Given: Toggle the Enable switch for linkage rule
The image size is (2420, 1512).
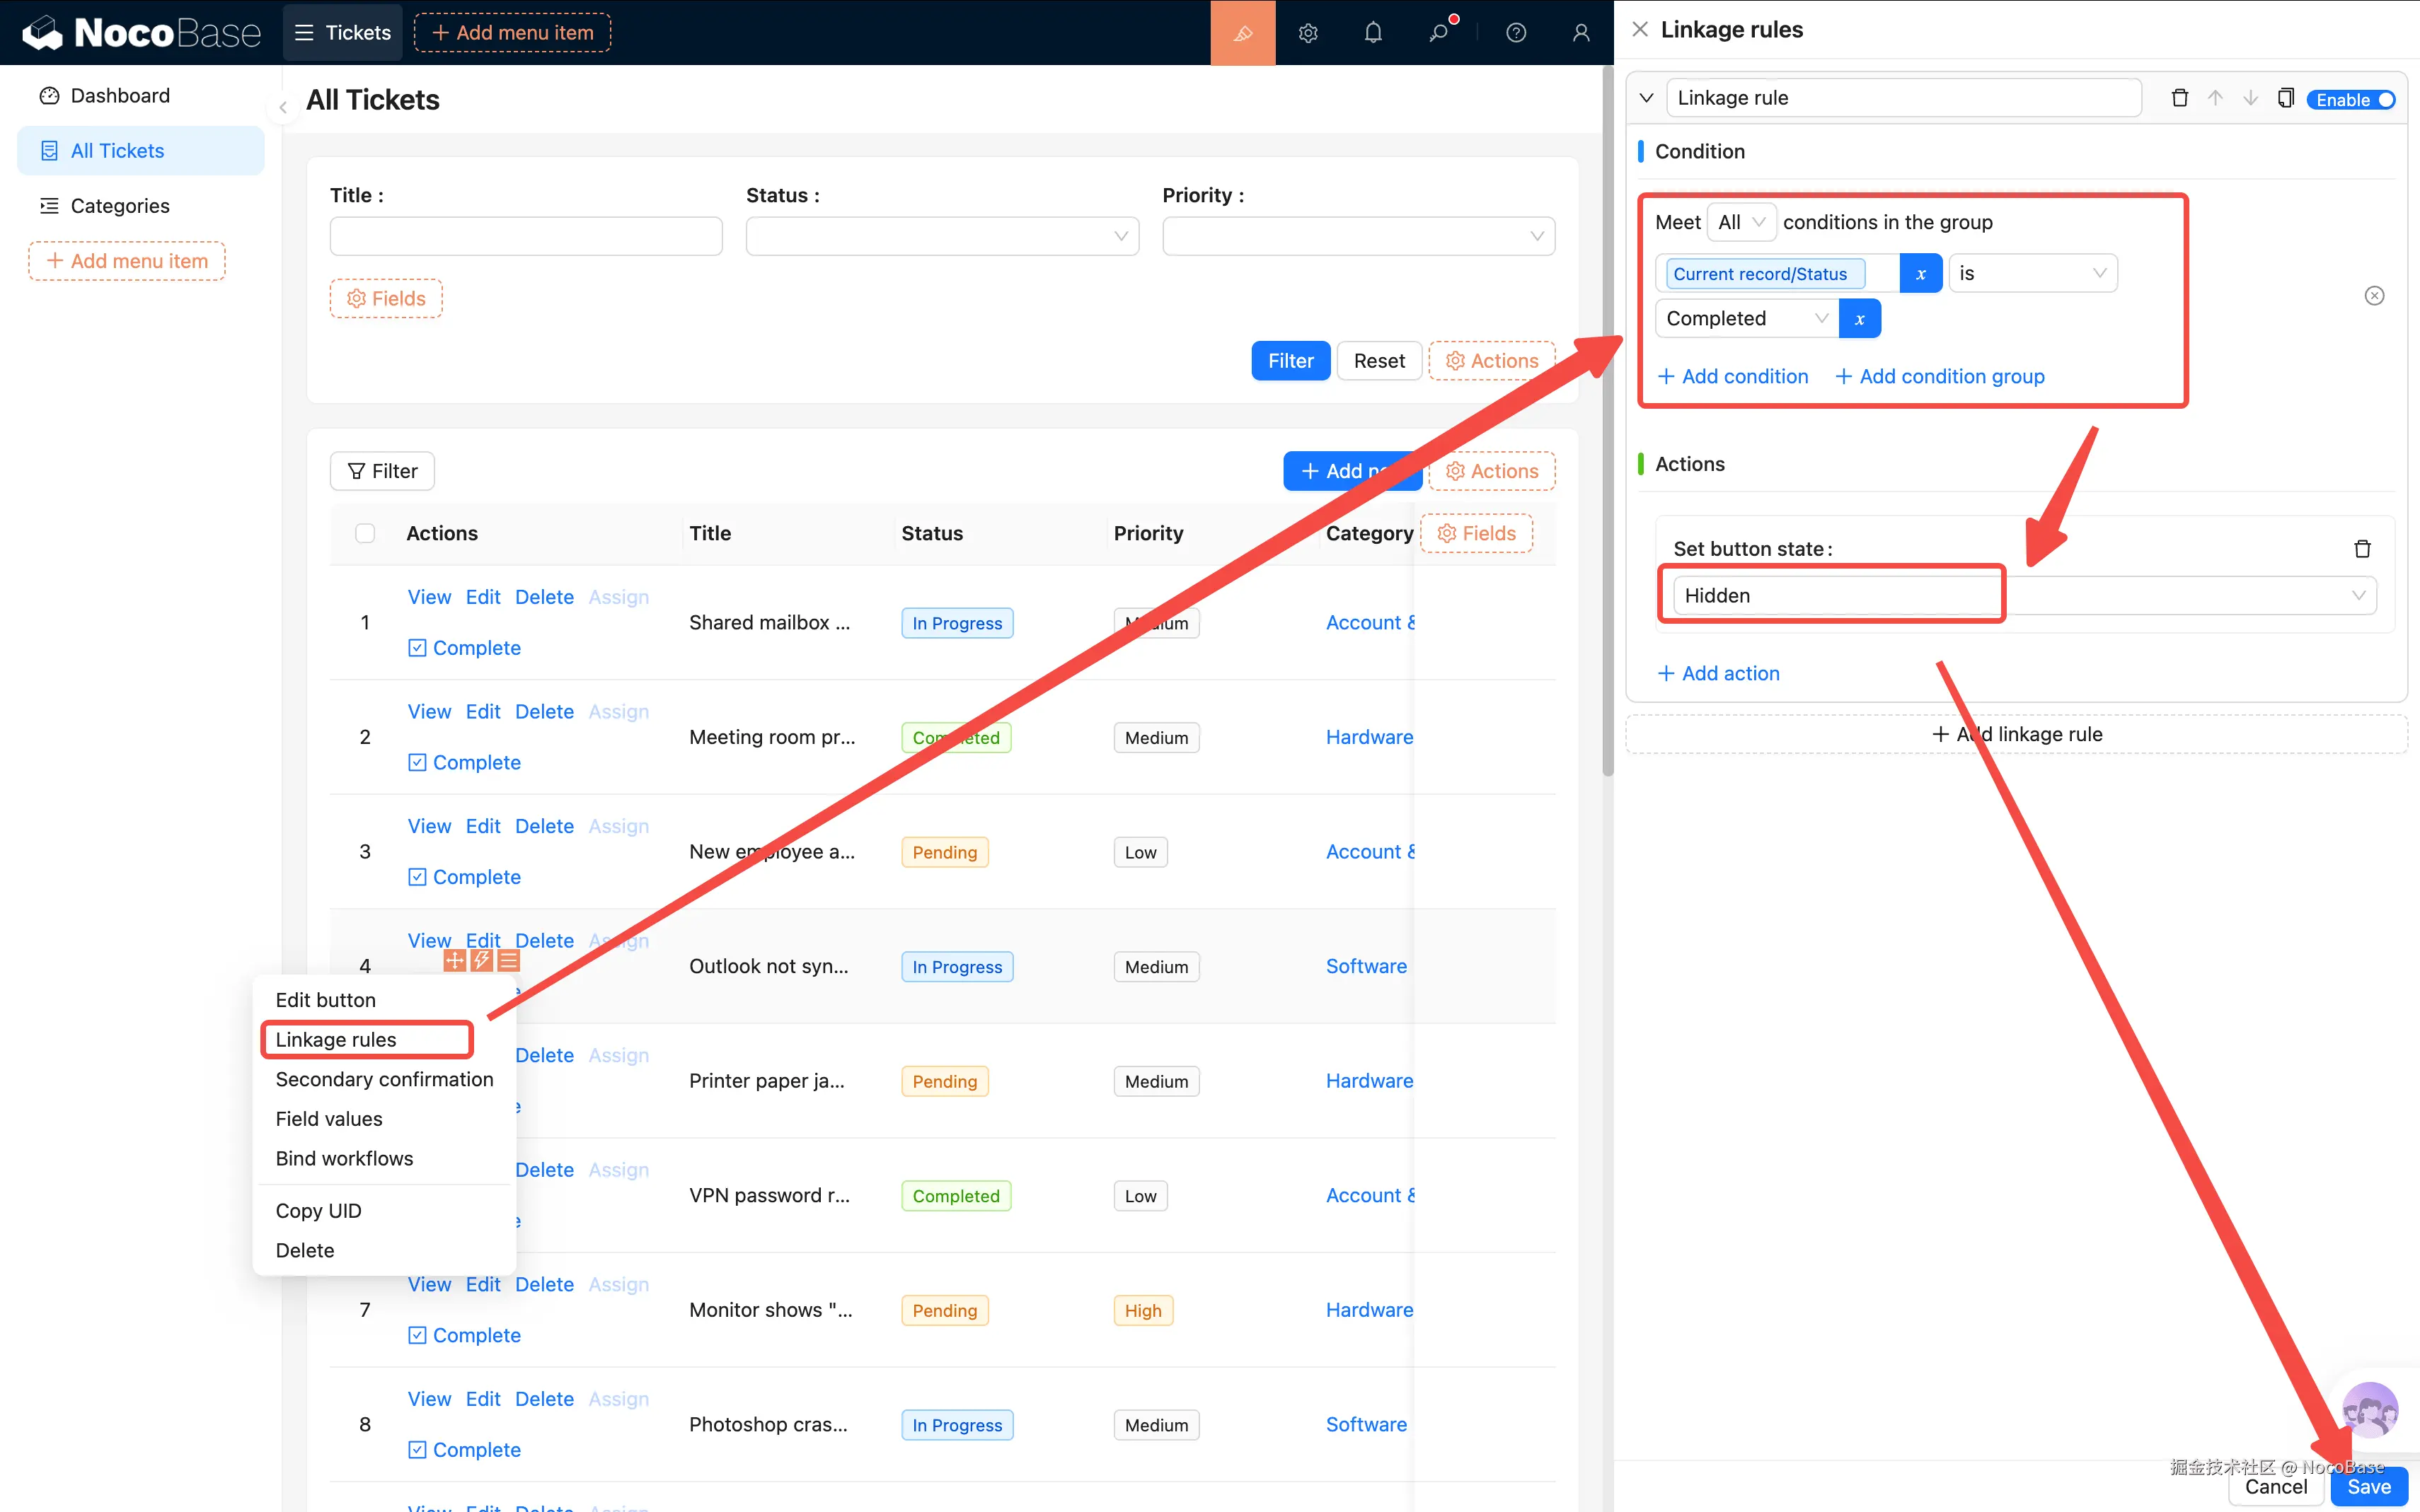Looking at the screenshot, I should [2350, 100].
